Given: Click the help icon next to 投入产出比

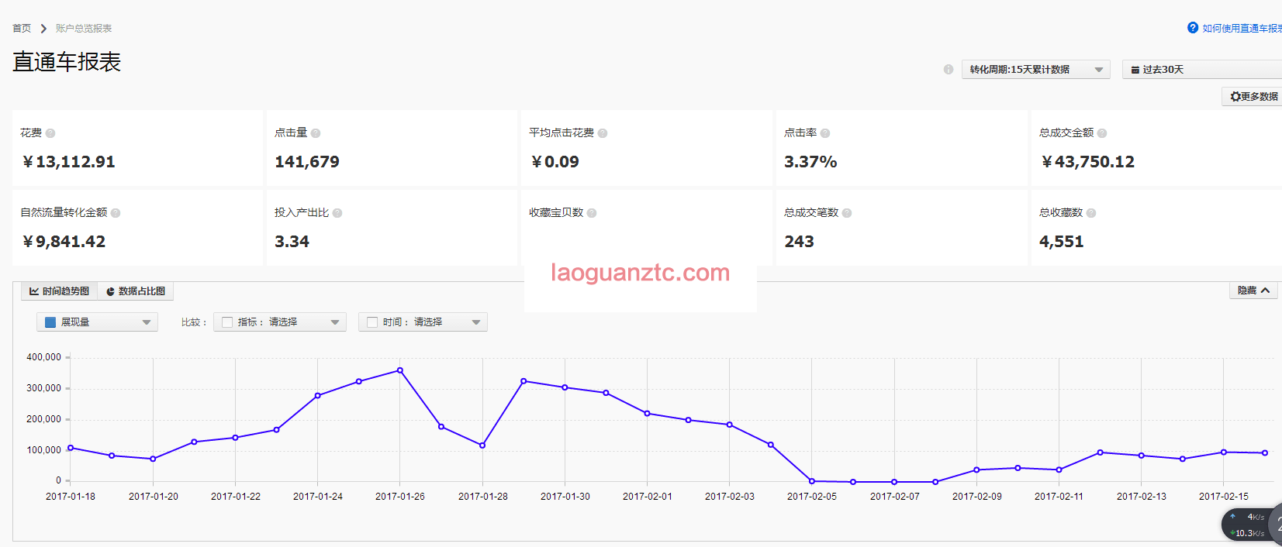Looking at the screenshot, I should (337, 213).
